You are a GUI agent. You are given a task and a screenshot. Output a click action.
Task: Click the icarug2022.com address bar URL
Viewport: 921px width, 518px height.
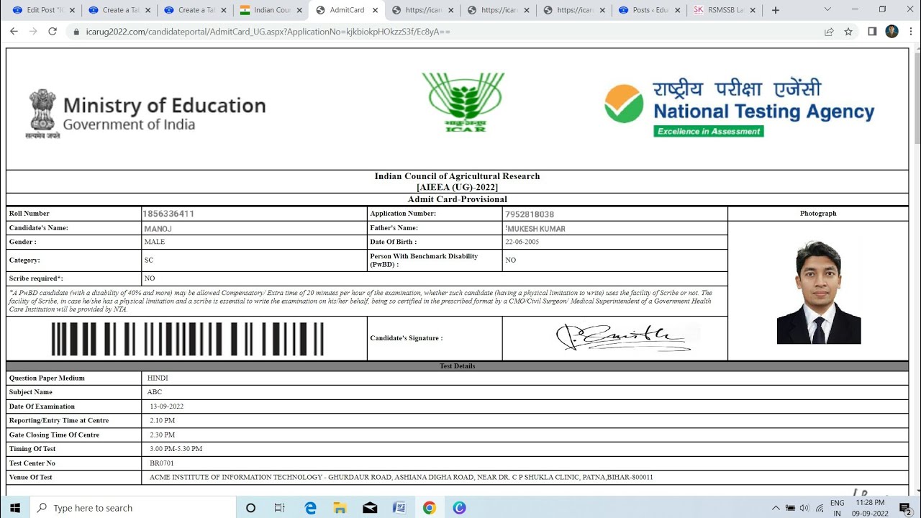(268, 32)
